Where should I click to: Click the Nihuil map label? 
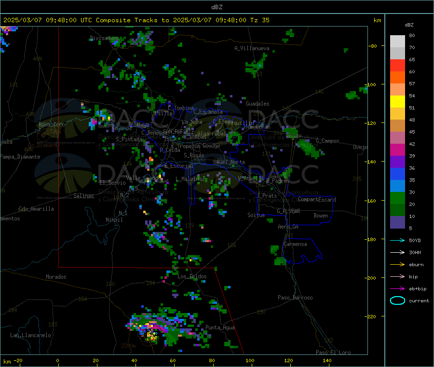[x=114, y=220]
